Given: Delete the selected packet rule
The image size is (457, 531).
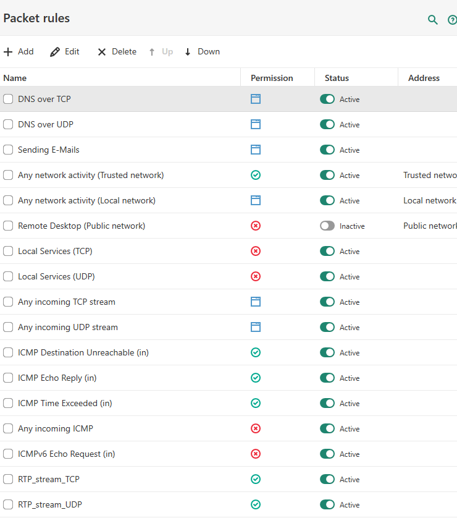Looking at the screenshot, I should [x=117, y=51].
